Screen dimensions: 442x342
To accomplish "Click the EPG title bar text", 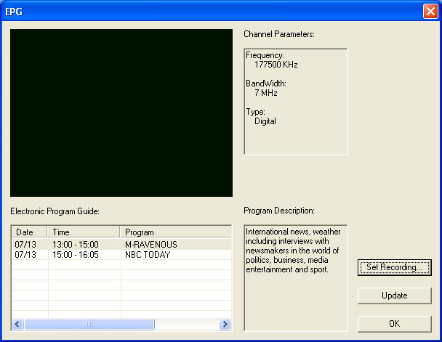I will [x=14, y=12].
